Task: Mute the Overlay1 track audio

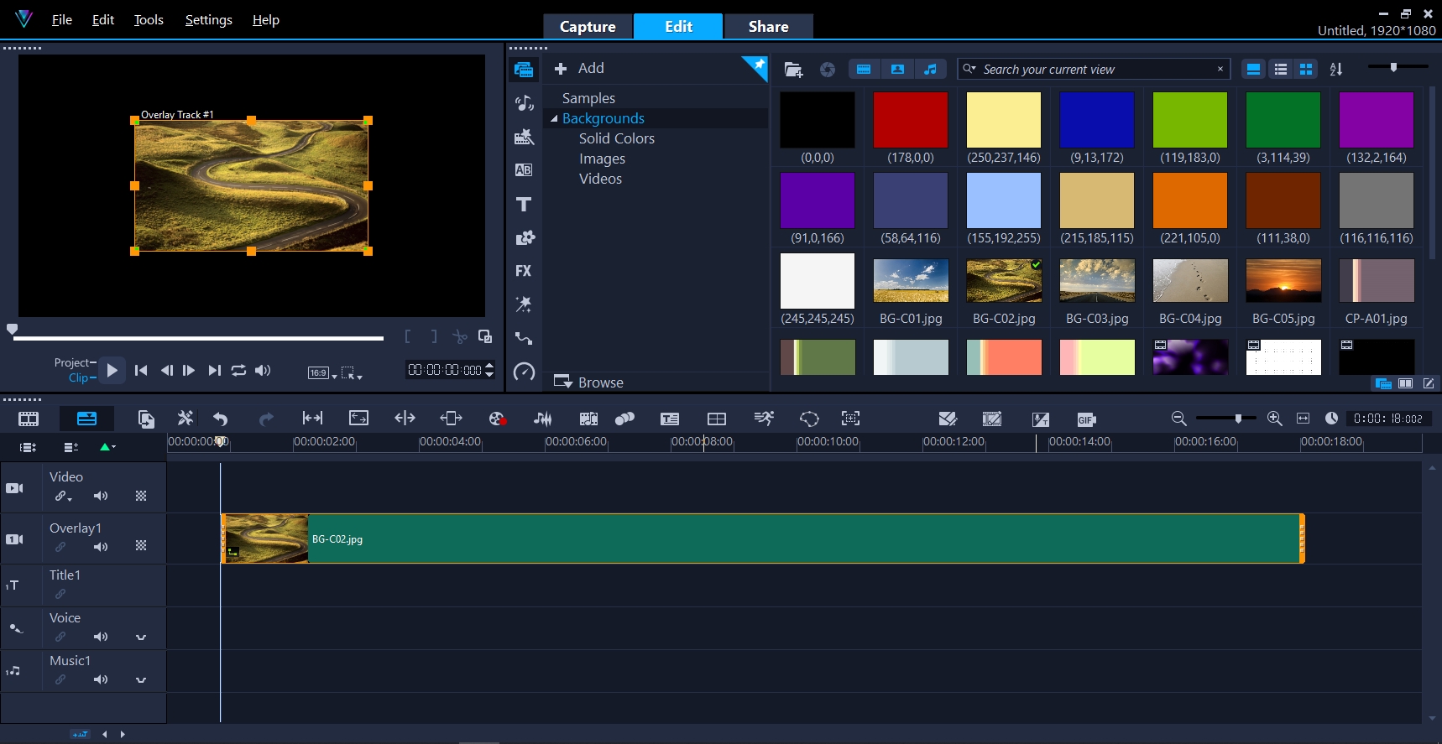Action: pos(101,547)
